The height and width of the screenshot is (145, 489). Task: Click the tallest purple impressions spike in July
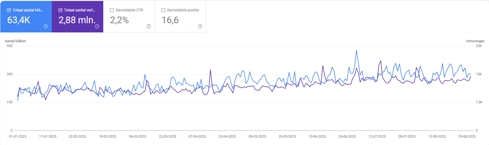(x=381, y=61)
